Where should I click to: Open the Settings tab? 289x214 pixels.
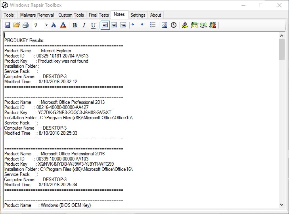tap(138, 15)
